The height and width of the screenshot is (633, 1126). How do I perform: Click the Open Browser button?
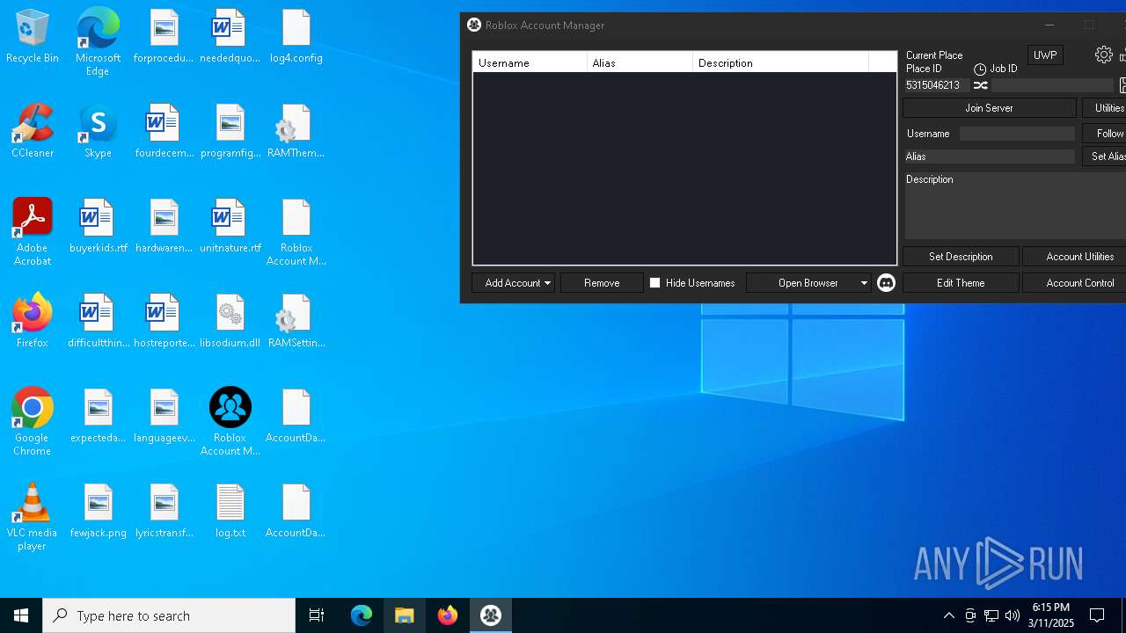click(808, 283)
